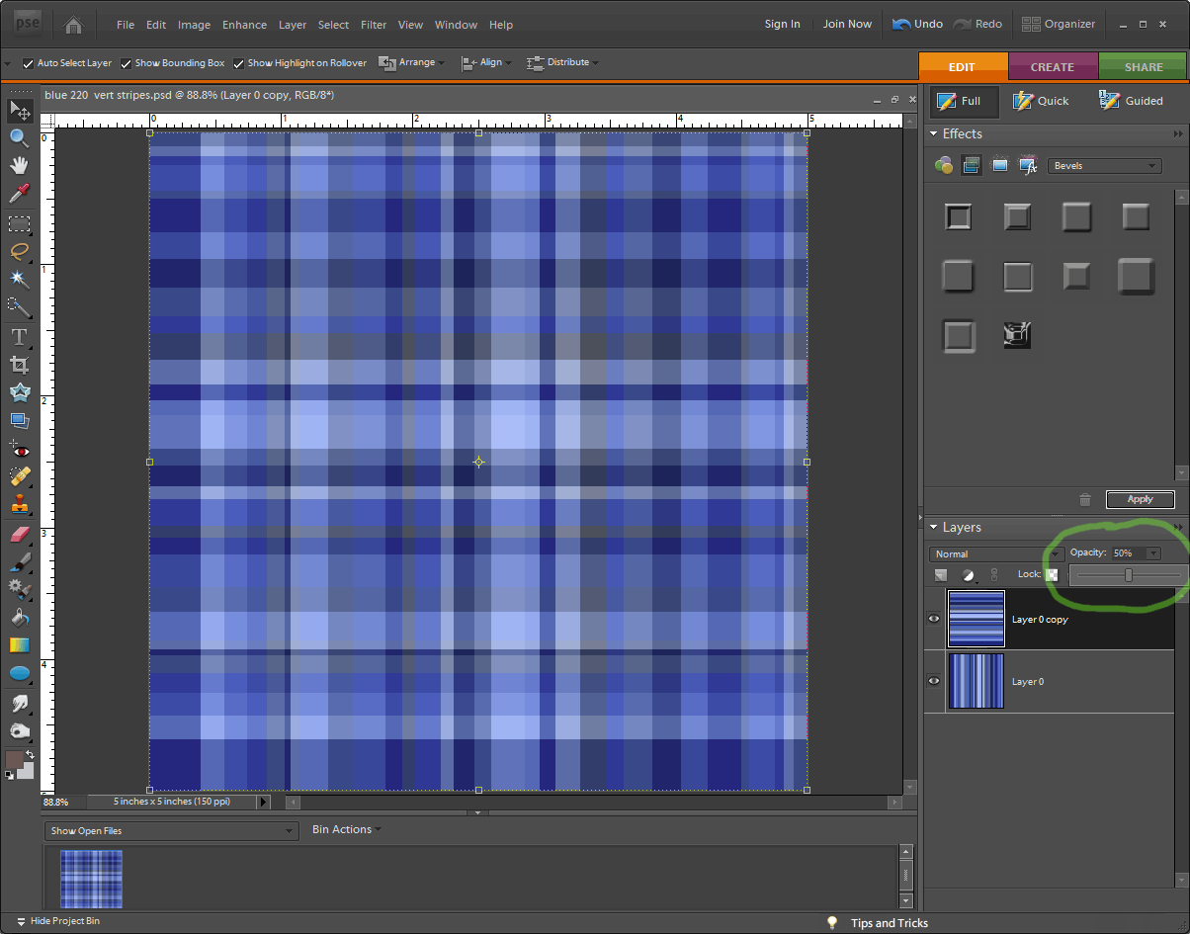Open the Filter menu

[374, 25]
